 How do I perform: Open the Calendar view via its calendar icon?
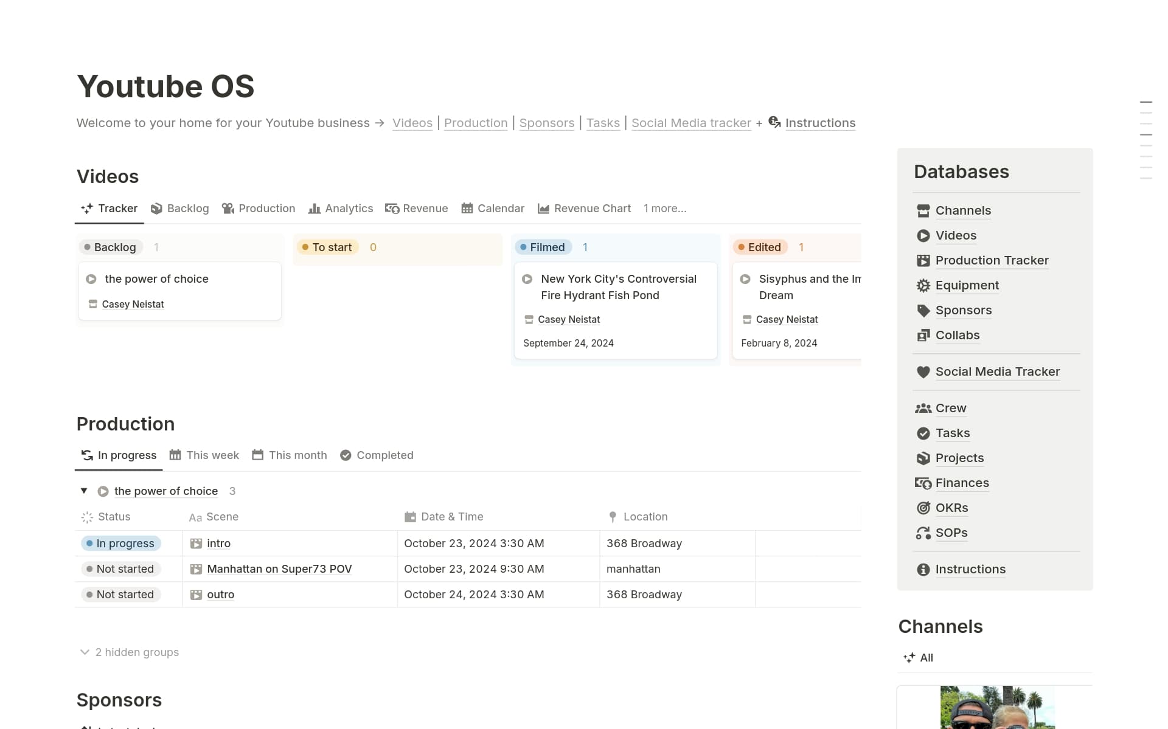(467, 208)
